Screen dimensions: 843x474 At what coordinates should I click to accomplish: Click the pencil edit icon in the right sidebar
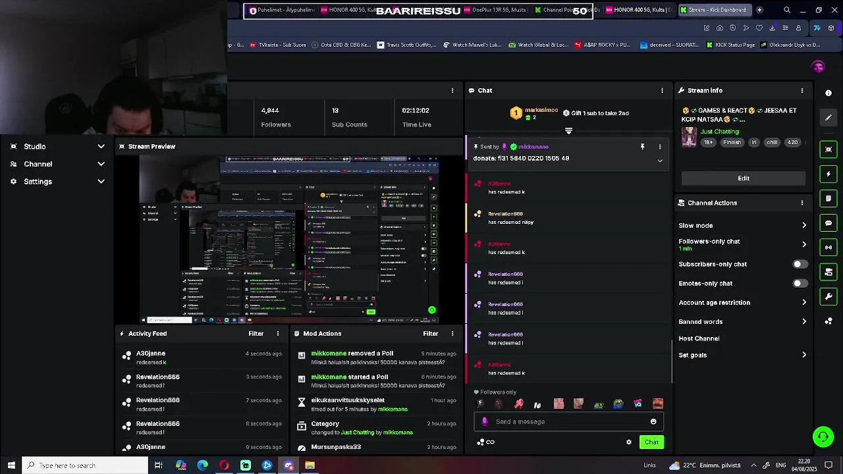pyautogui.click(x=829, y=118)
